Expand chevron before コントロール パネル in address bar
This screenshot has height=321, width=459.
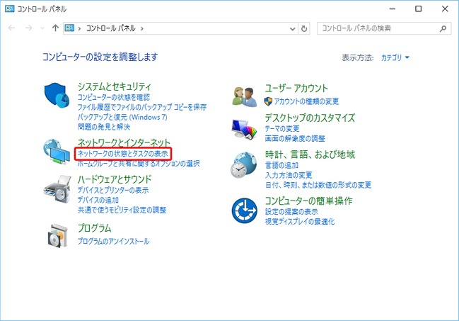pos(79,28)
